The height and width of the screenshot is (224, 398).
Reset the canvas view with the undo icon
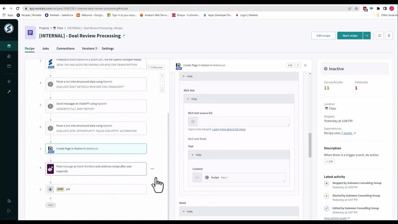(x=162, y=76)
